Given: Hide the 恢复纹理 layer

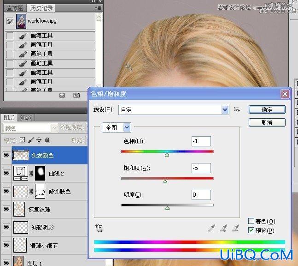Looking at the screenshot, I should (x=6, y=209).
